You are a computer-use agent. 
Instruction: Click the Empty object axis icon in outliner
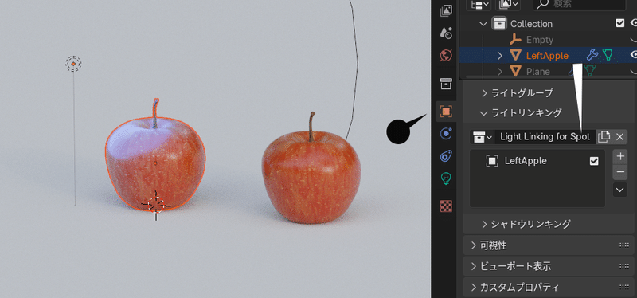pos(515,39)
